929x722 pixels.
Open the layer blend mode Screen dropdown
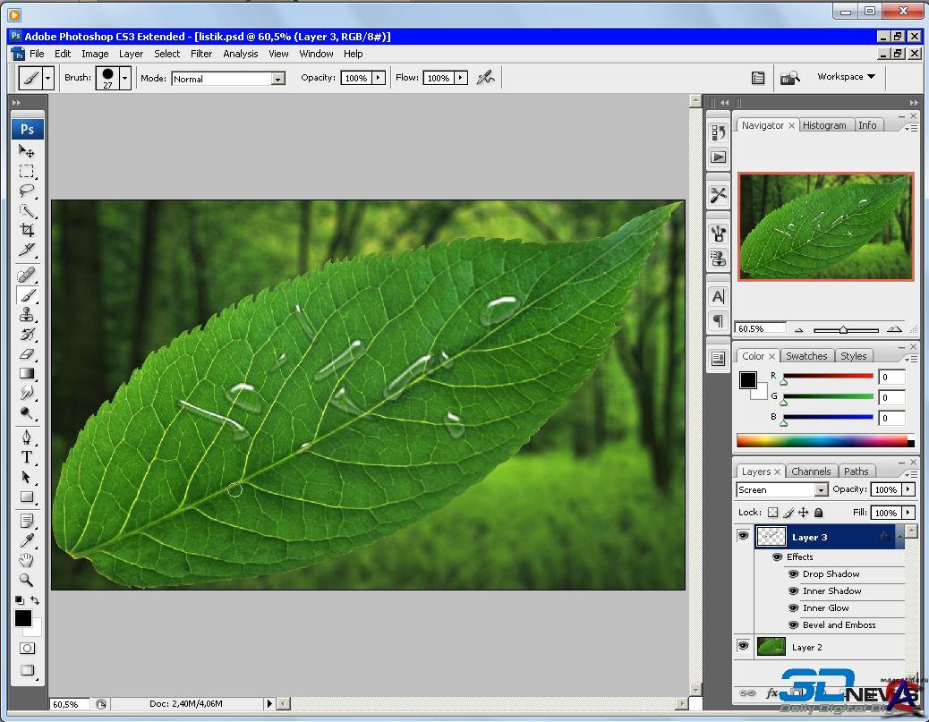pos(821,490)
